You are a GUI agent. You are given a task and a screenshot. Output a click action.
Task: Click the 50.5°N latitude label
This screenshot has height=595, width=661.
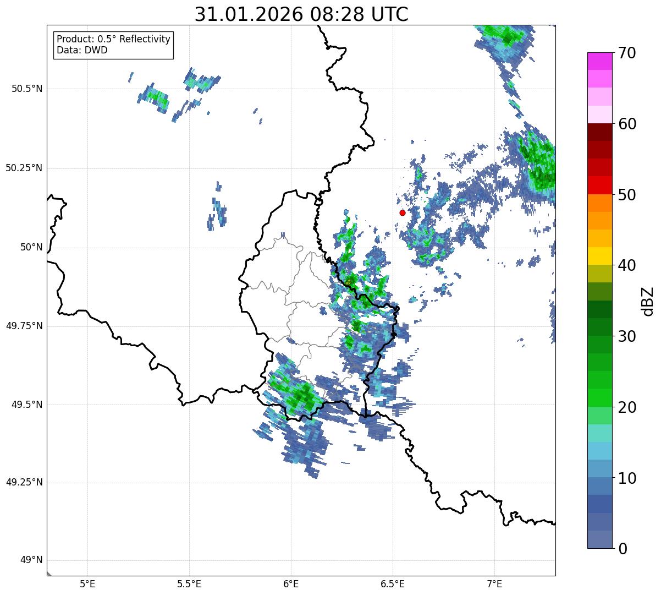[x=27, y=89]
